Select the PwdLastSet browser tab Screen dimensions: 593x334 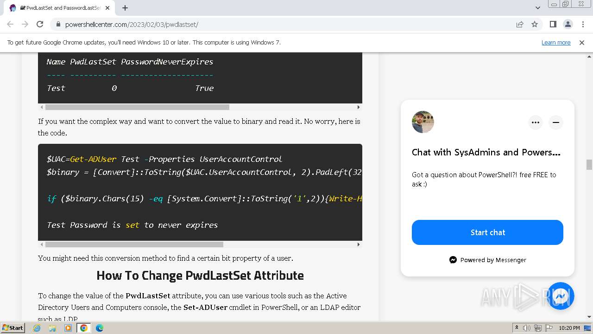click(60, 8)
